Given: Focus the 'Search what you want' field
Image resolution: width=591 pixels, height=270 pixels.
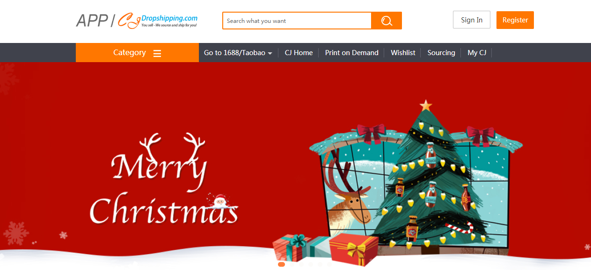Looking at the screenshot, I should (297, 21).
